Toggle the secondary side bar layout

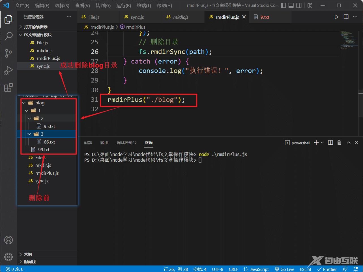pyautogui.click(x=299, y=5)
